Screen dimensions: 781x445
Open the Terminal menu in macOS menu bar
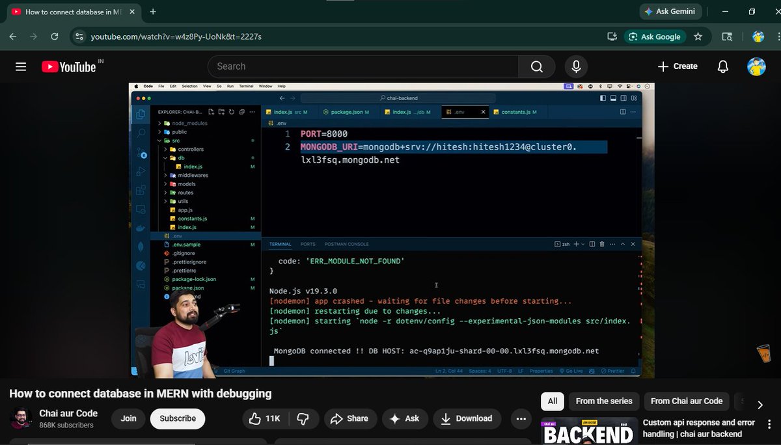click(x=246, y=86)
